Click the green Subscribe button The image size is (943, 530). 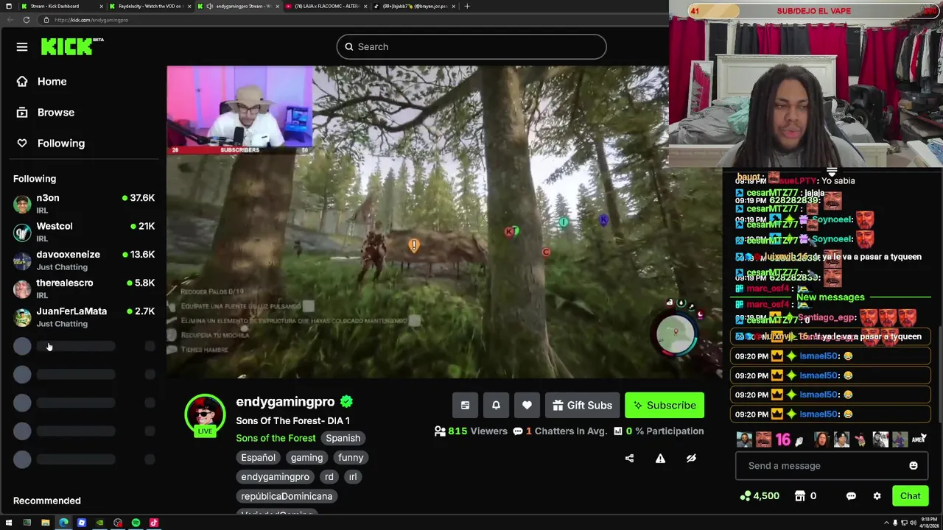[665, 406]
